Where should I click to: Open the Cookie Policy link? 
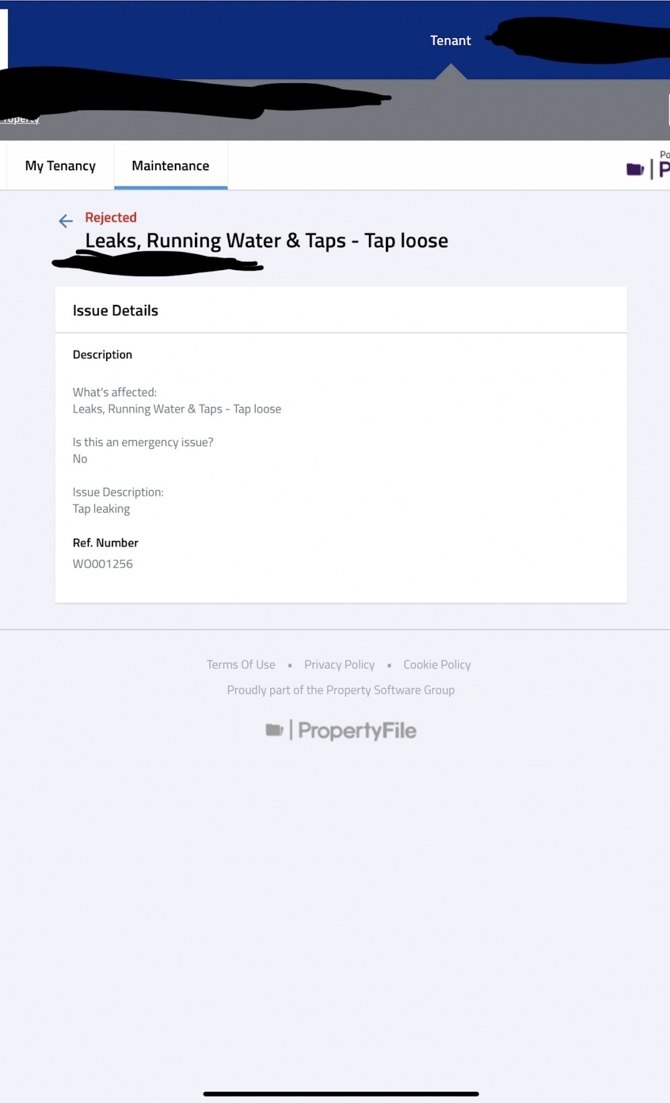point(437,665)
